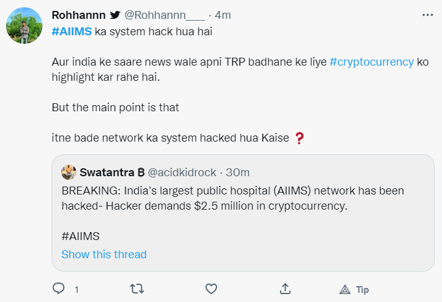Click Swatantra's small avatar in quoted tweet
The image size is (442, 302).
pyautogui.click(x=69, y=172)
